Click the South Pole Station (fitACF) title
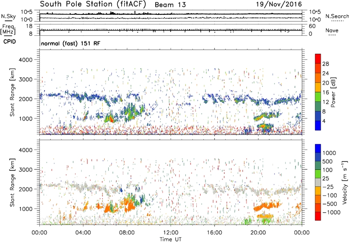 93,4
